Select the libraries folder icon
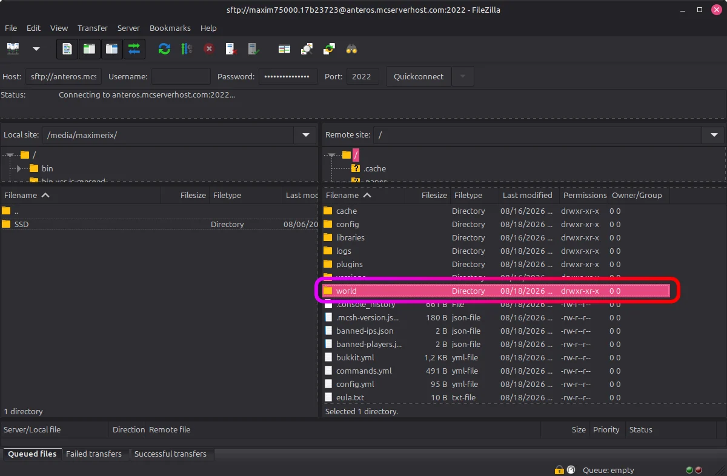The height and width of the screenshot is (476, 727). 328,237
